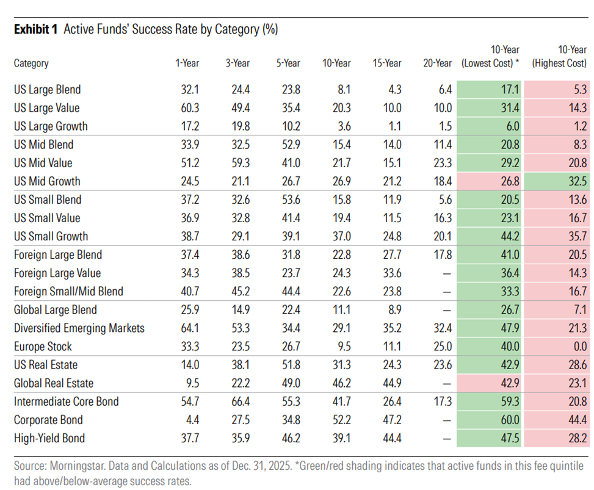Select the Global Real Estate row label

(53, 383)
